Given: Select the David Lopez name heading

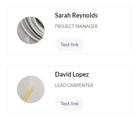Looking at the screenshot, I should pos(72,75).
